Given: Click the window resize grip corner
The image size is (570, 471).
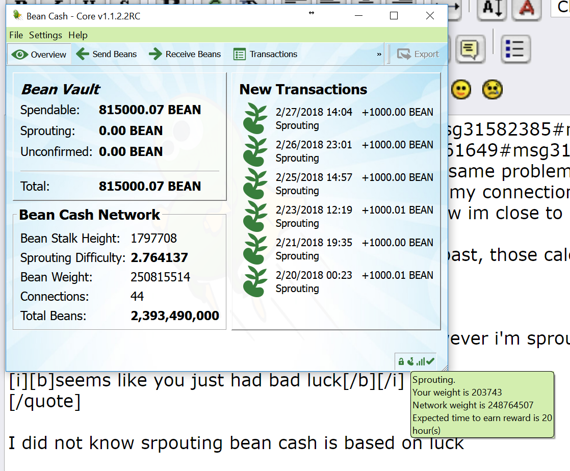Looking at the screenshot, I should click(x=444, y=368).
